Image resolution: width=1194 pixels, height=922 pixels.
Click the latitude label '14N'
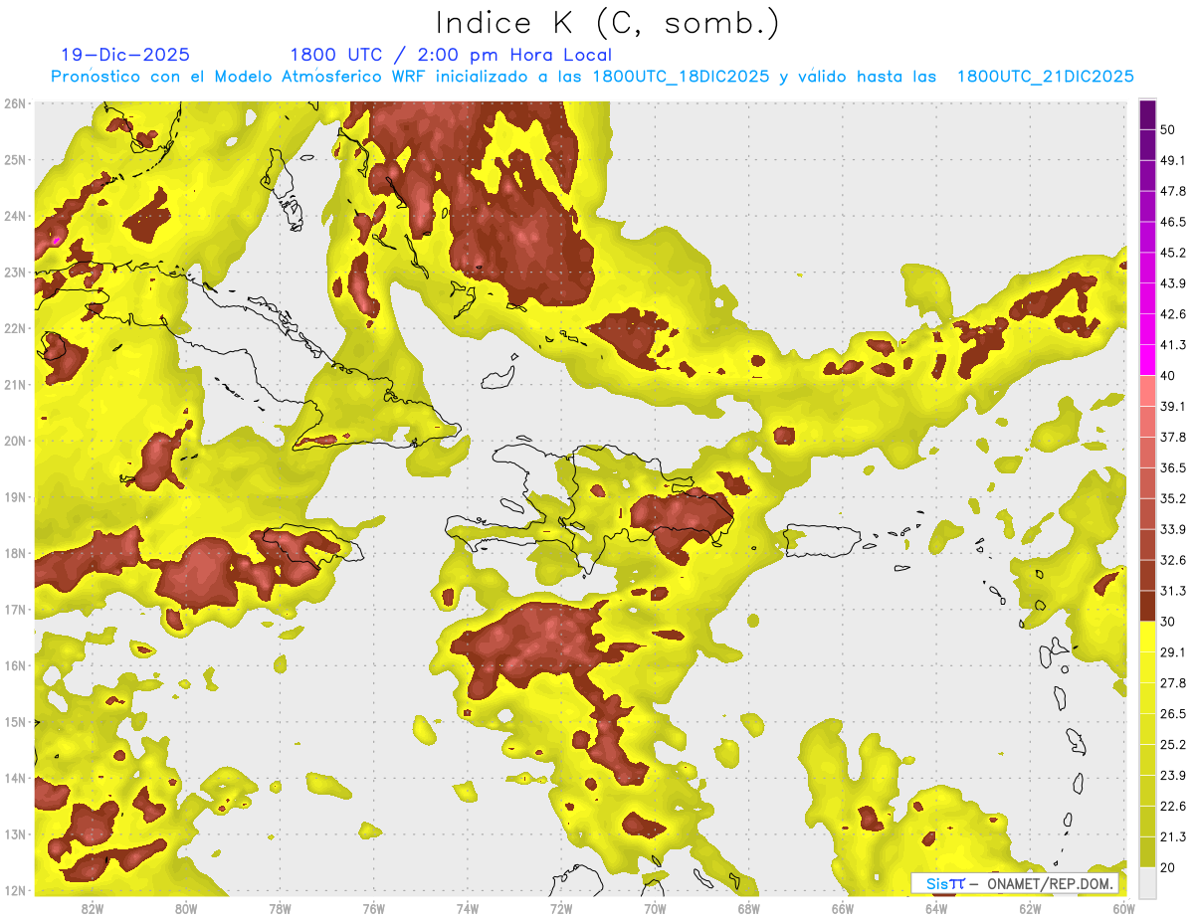coord(15,778)
